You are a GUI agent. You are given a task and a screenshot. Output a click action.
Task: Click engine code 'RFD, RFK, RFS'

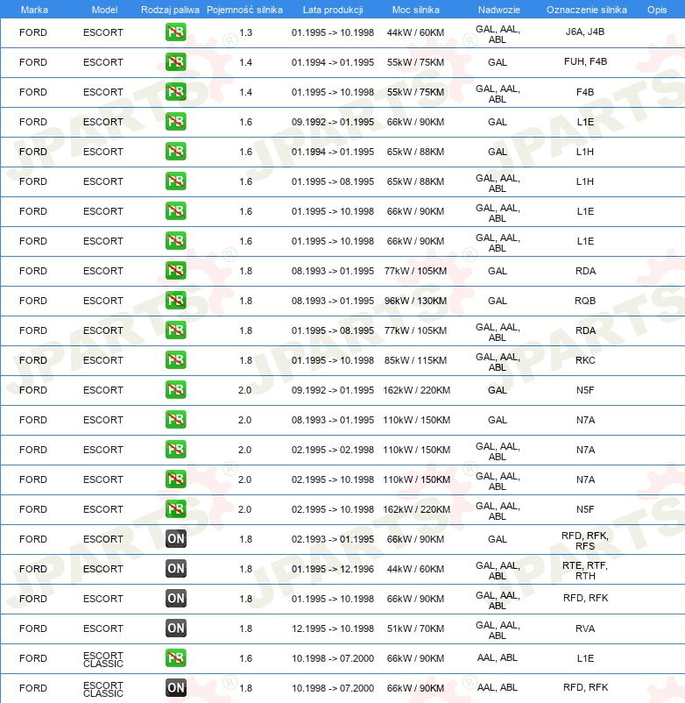[x=585, y=541]
